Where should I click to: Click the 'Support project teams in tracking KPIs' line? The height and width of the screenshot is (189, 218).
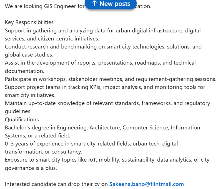click(x=105, y=87)
